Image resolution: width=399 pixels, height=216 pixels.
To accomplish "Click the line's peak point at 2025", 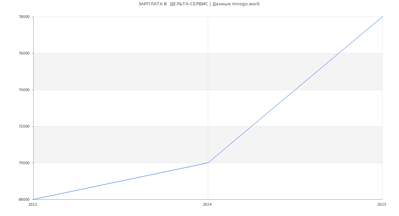I will point(382,17).
